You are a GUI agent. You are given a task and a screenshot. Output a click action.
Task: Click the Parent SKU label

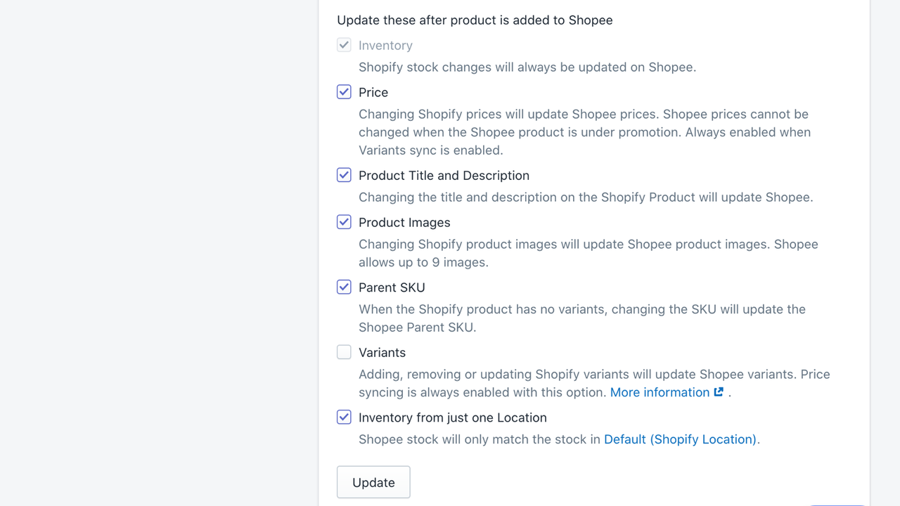(x=392, y=287)
